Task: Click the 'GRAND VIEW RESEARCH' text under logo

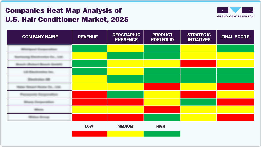Action: pos(235,16)
